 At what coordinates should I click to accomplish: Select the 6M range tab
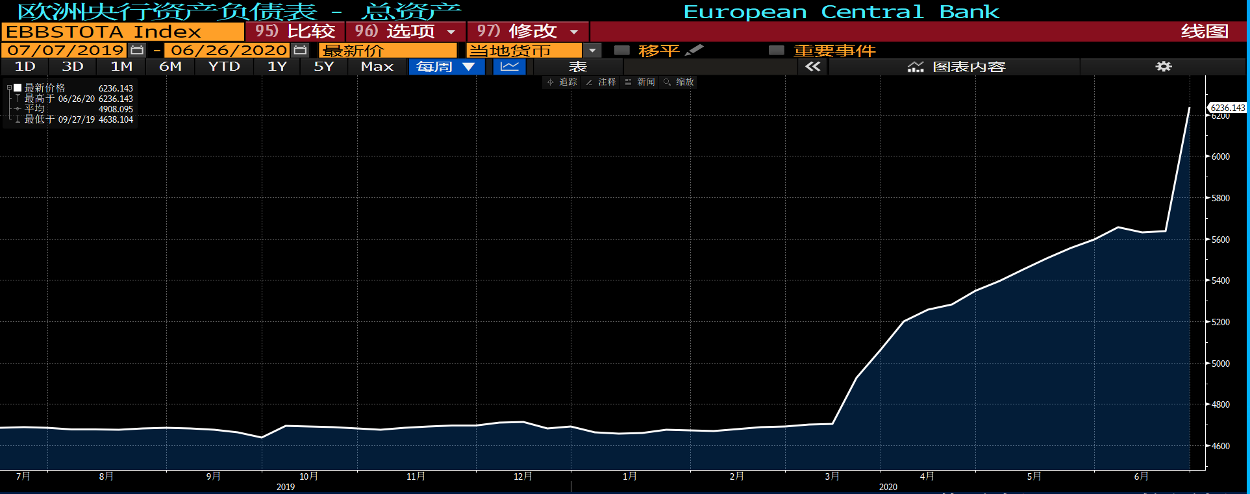coord(170,66)
